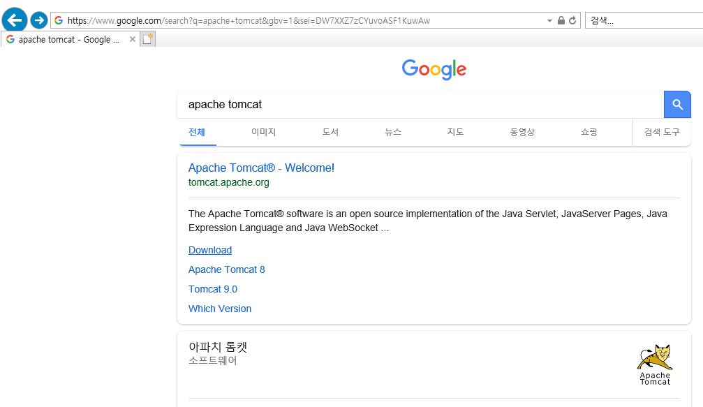Click the 소프트웨어 subtitle text
Screen dimensions: 703x407
(212, 360)
